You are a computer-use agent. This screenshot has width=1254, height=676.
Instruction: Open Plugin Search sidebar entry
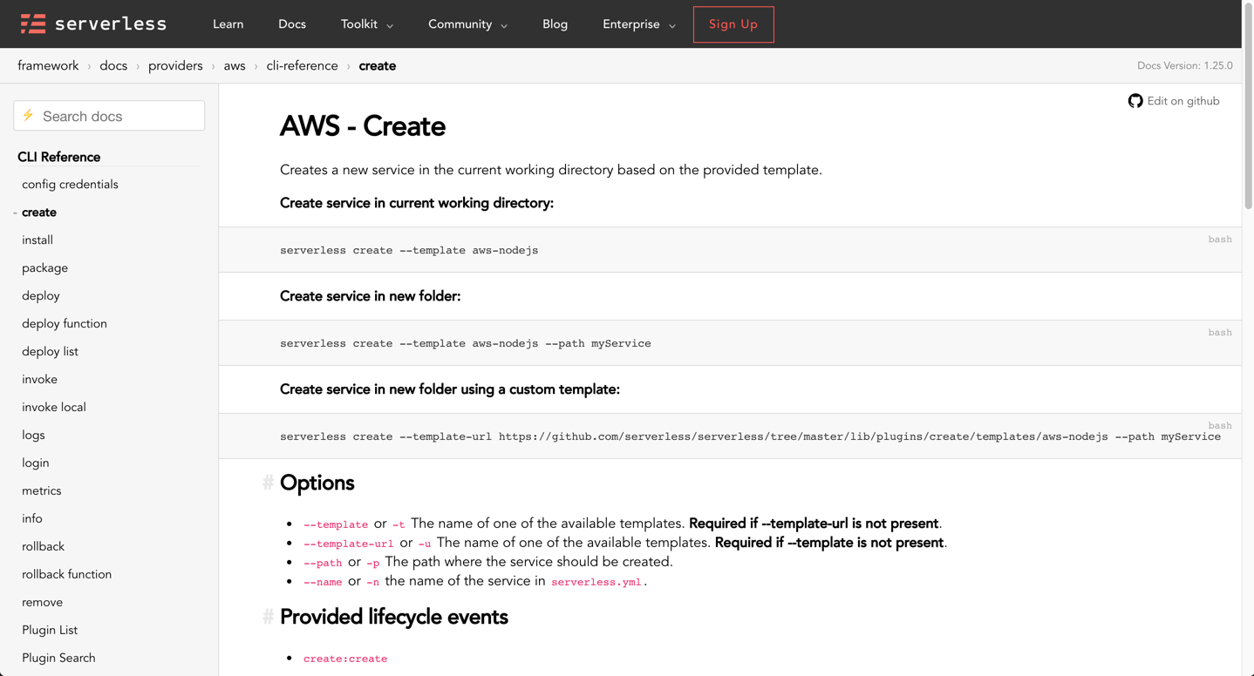click(58, 659)
